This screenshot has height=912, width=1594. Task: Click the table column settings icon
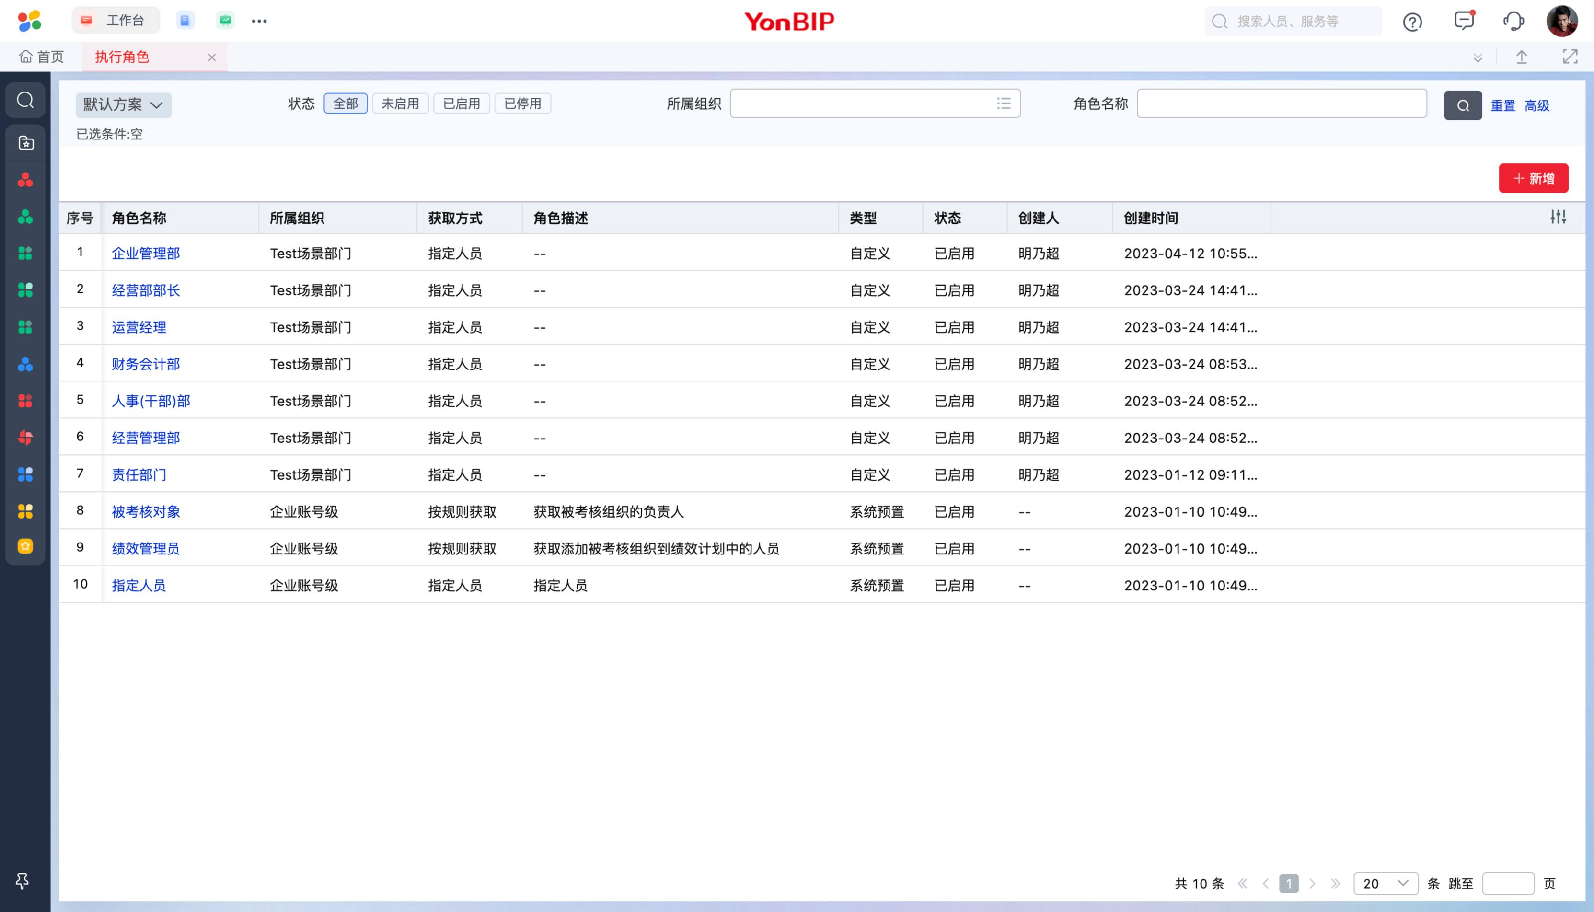point(1559,218)
